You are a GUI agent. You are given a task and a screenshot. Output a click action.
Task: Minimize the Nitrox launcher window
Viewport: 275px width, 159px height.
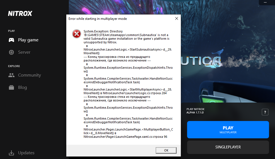265,3
